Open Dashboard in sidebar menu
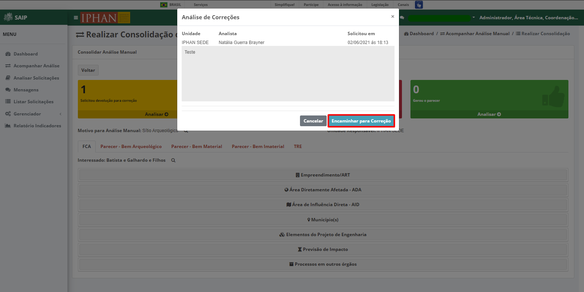The height and width of the screenshot is (292, 584). click(x=26, y=54)
